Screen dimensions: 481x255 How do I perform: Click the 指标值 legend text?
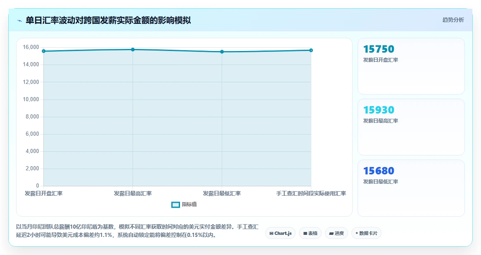(189, 204)
